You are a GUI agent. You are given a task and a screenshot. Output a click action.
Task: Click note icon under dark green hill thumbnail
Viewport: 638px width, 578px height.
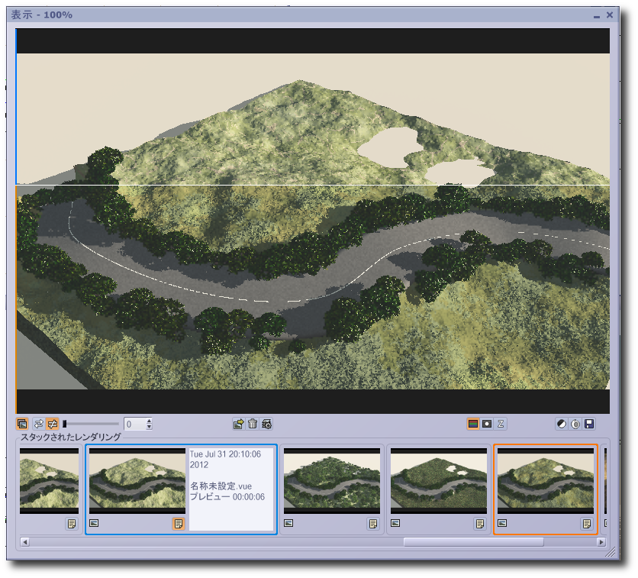[480, 524]
